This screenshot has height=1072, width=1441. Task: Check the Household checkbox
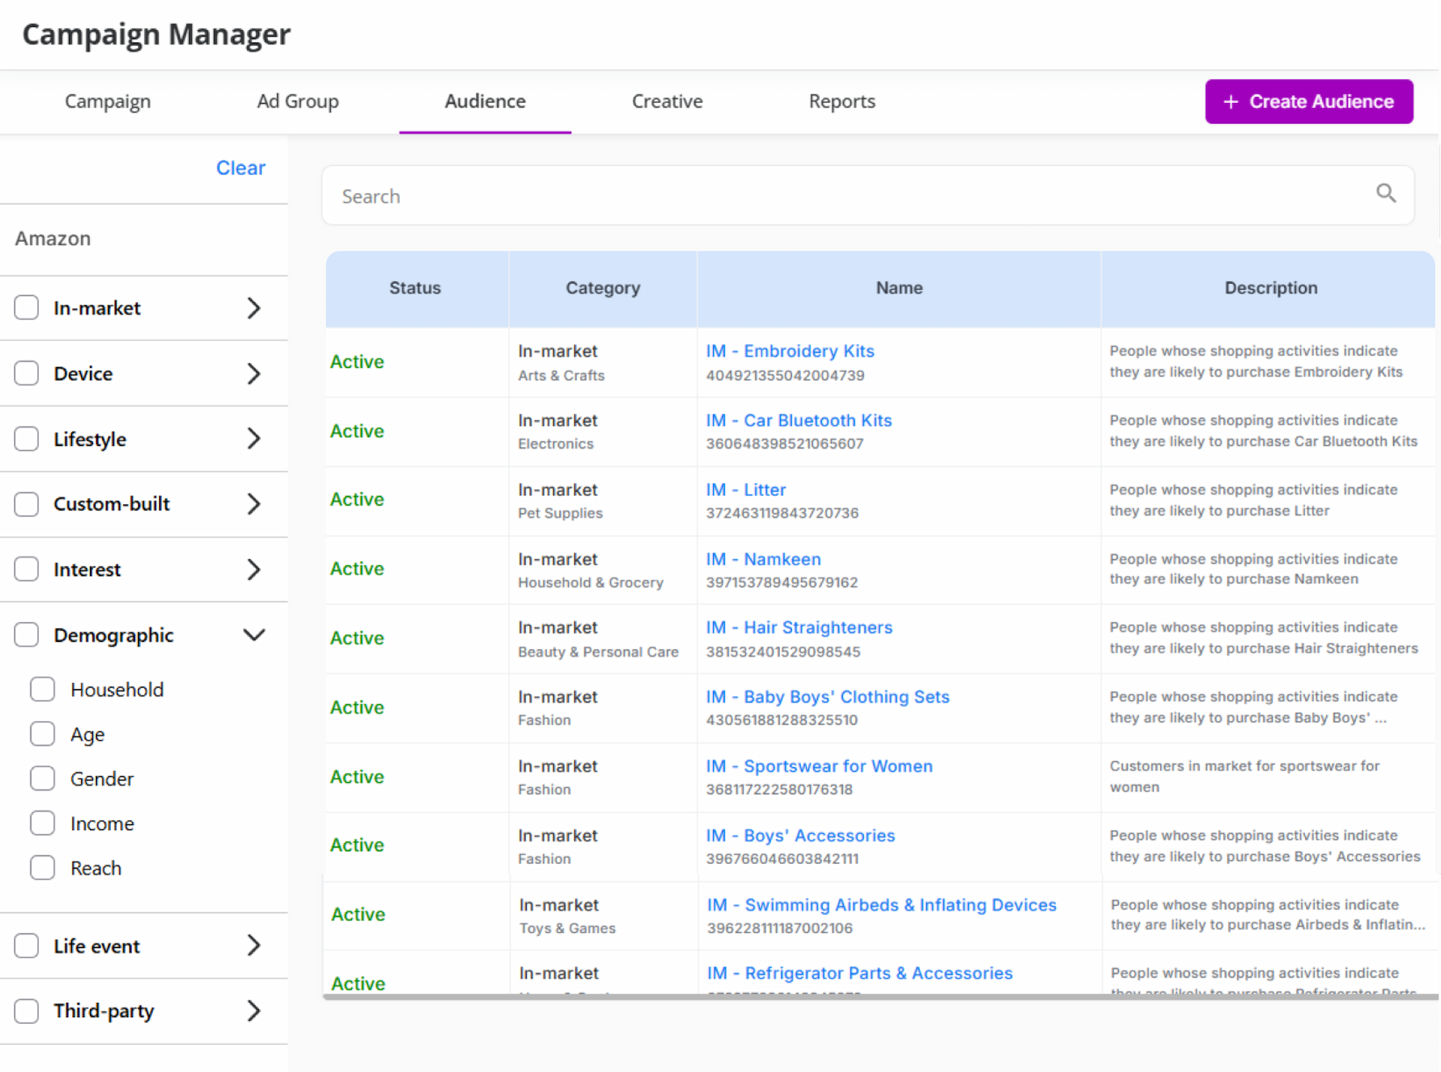point(43,689)
